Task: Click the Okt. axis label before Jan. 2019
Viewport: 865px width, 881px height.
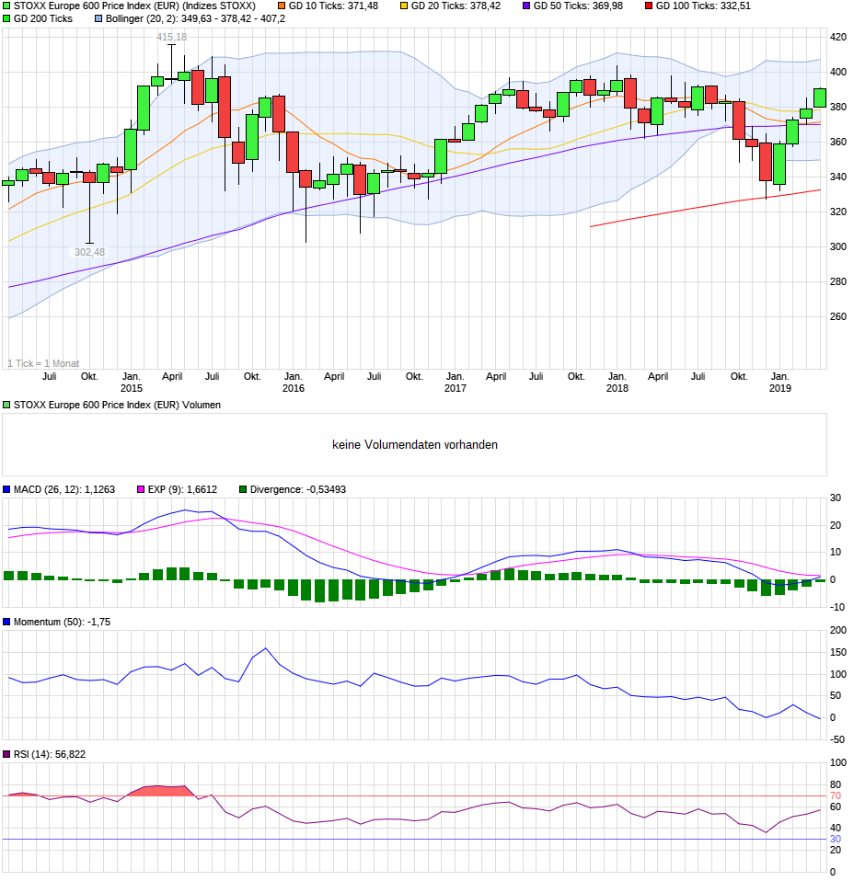Action: 739,376
